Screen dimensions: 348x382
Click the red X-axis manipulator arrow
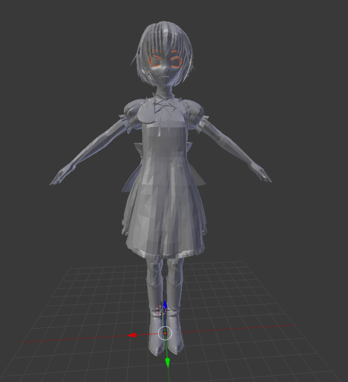point(132,335)
